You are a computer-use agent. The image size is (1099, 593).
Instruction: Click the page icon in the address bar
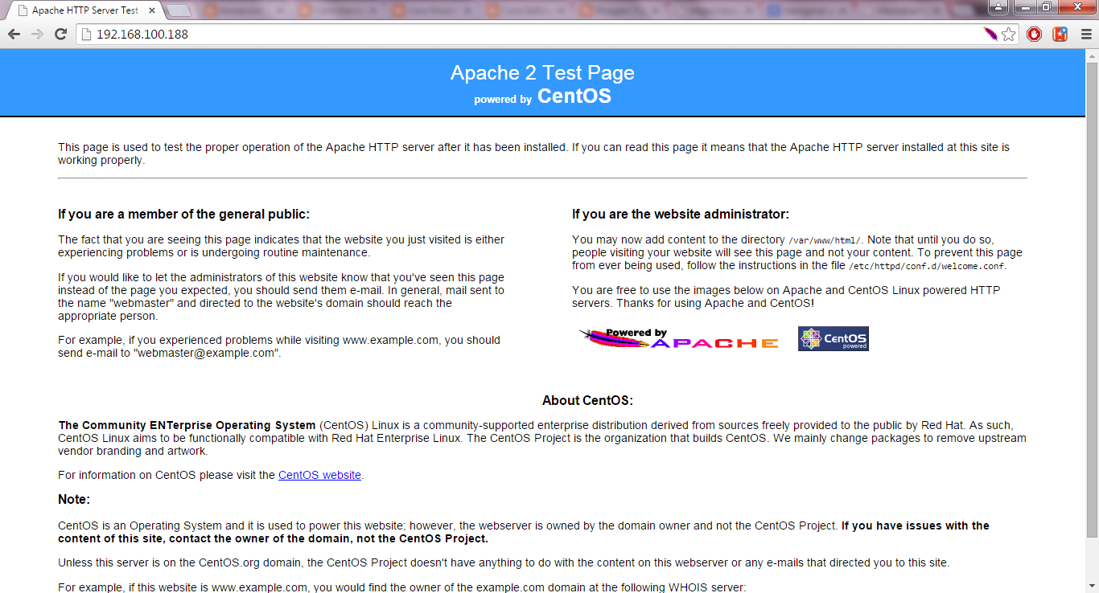click(x=86, y=35)
